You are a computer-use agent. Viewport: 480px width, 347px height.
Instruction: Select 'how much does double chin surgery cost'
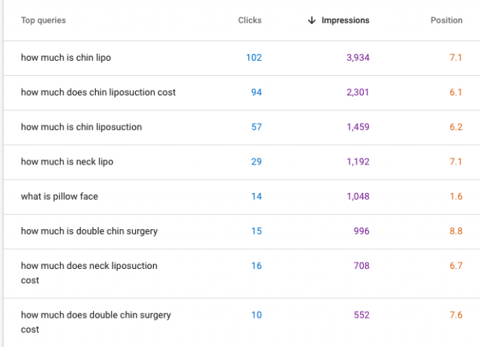(x=96, y=322)
